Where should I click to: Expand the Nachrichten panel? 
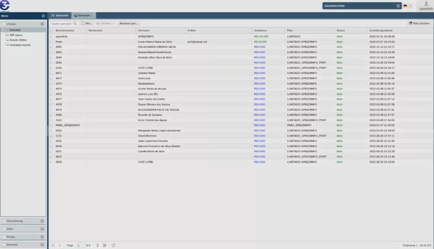(398, 6)
